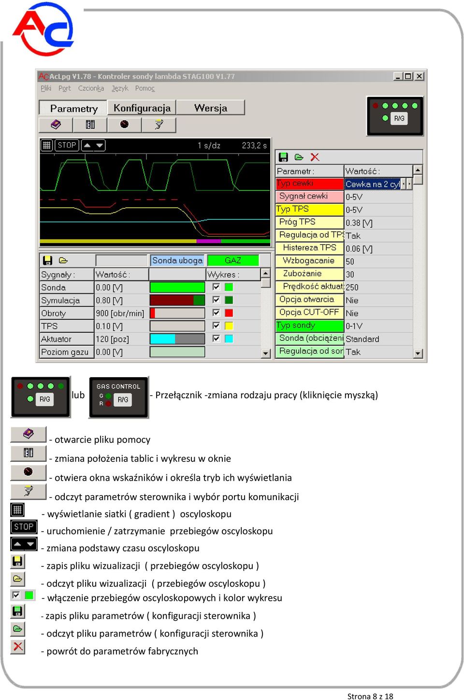Select Typ TPS parameter row
Viewport: 464px width, 700px height.
coord(309,209)
